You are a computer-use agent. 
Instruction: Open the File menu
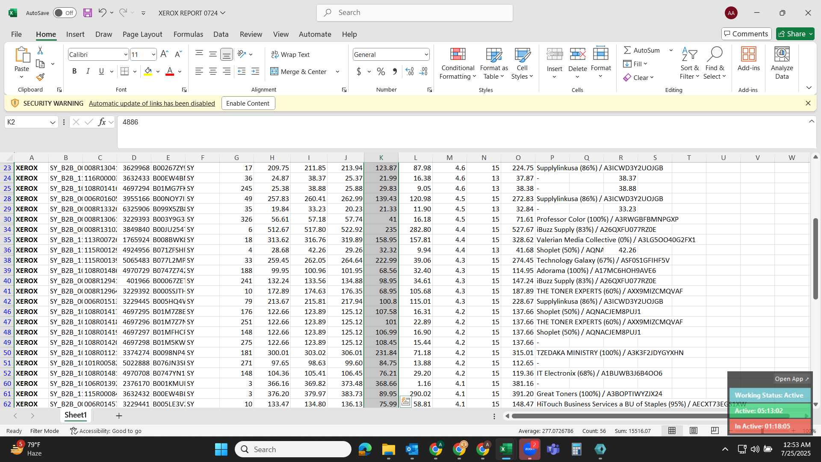coord(16,34)
